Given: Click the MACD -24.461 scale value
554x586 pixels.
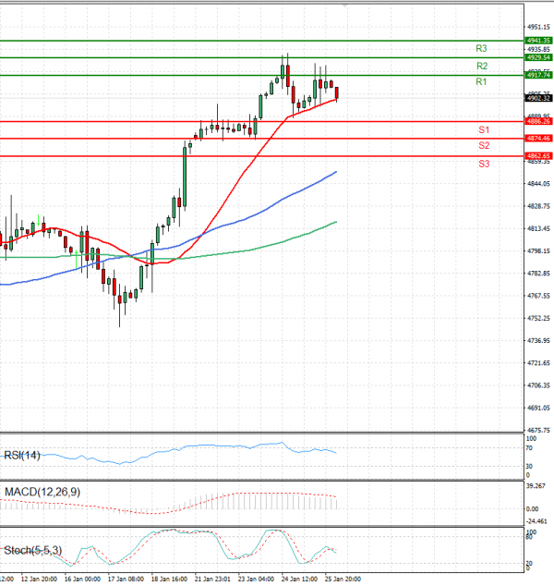Looking at the screenshot, I should [x=536, y=521].
